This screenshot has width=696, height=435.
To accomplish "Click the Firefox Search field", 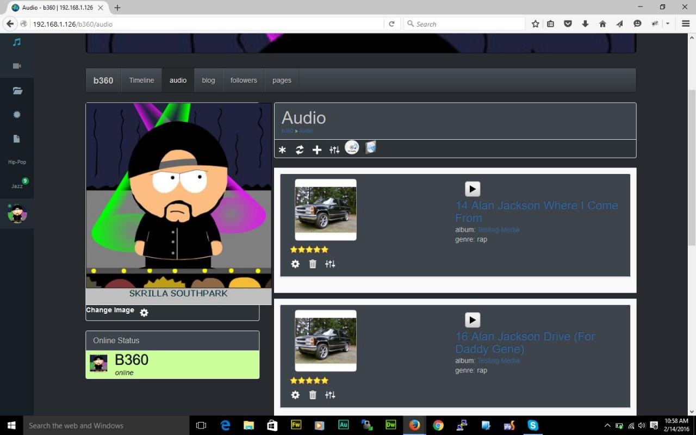I will tap(464, 24).
